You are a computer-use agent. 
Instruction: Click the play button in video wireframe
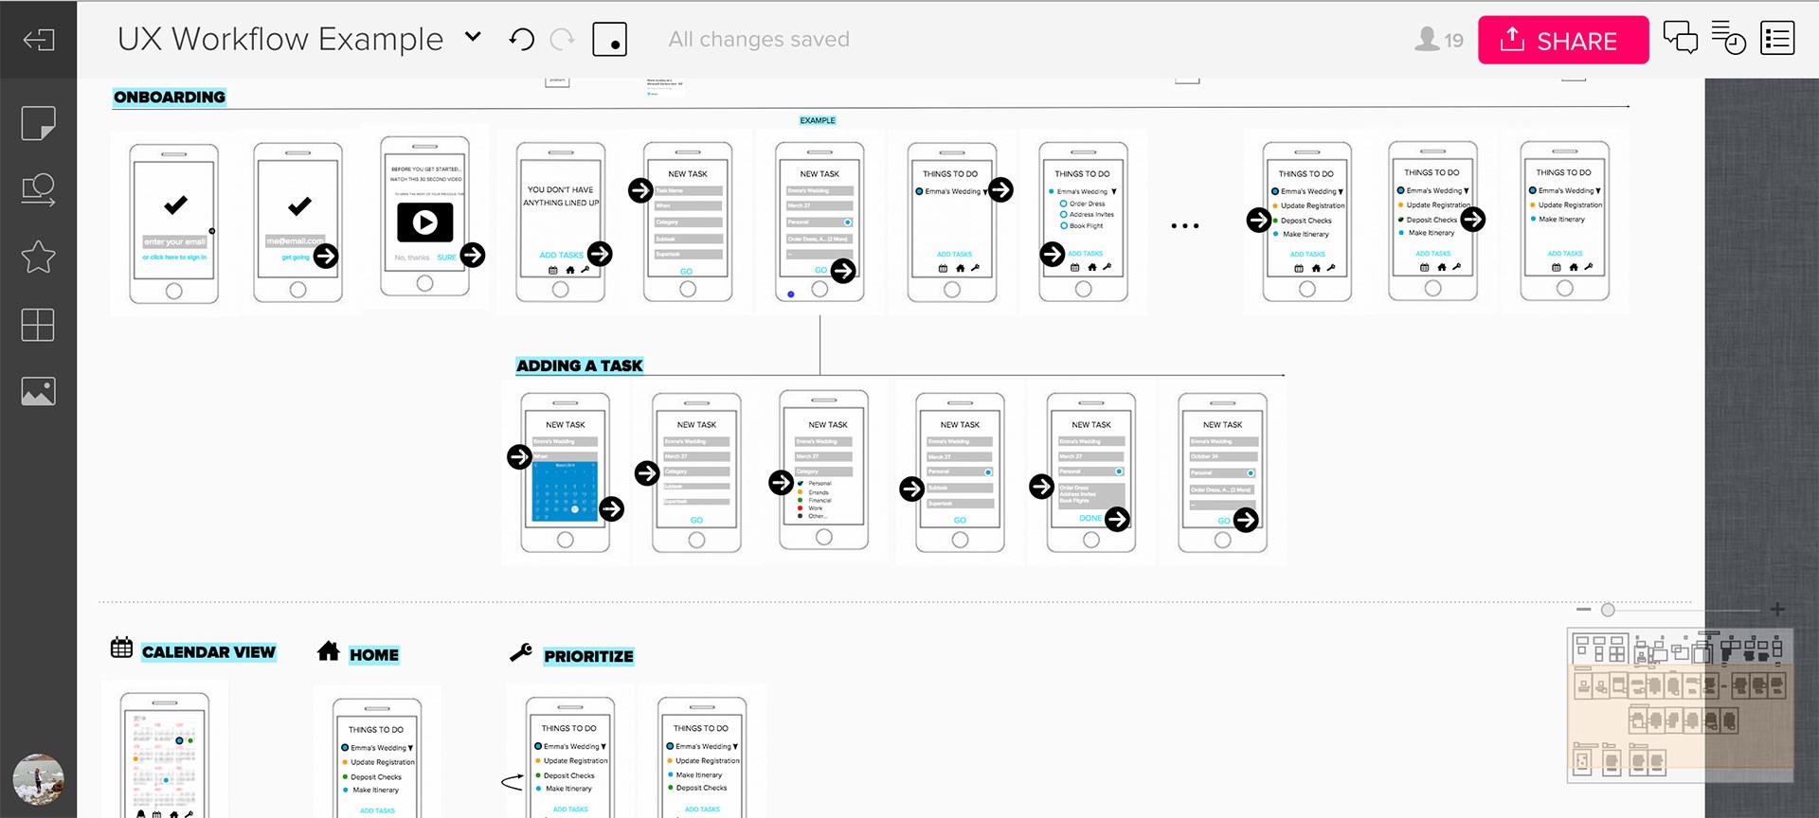pos(424,223)
